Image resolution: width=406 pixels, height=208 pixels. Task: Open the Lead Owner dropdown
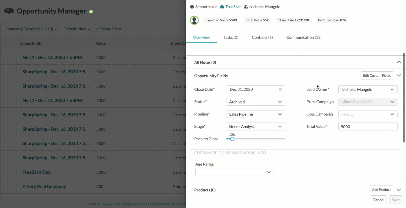tap(368, 89)
